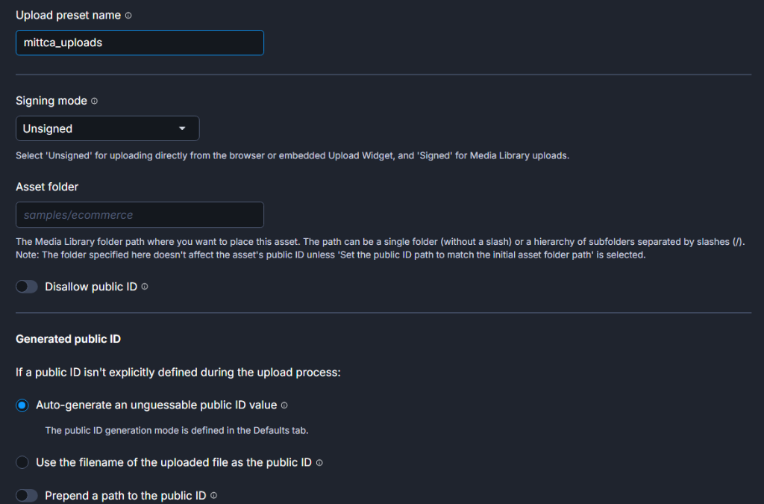Open the Unsigned signing mode dropdown
Image resolution: width=764 pixels, height=504 pixels.
[107, 128]
